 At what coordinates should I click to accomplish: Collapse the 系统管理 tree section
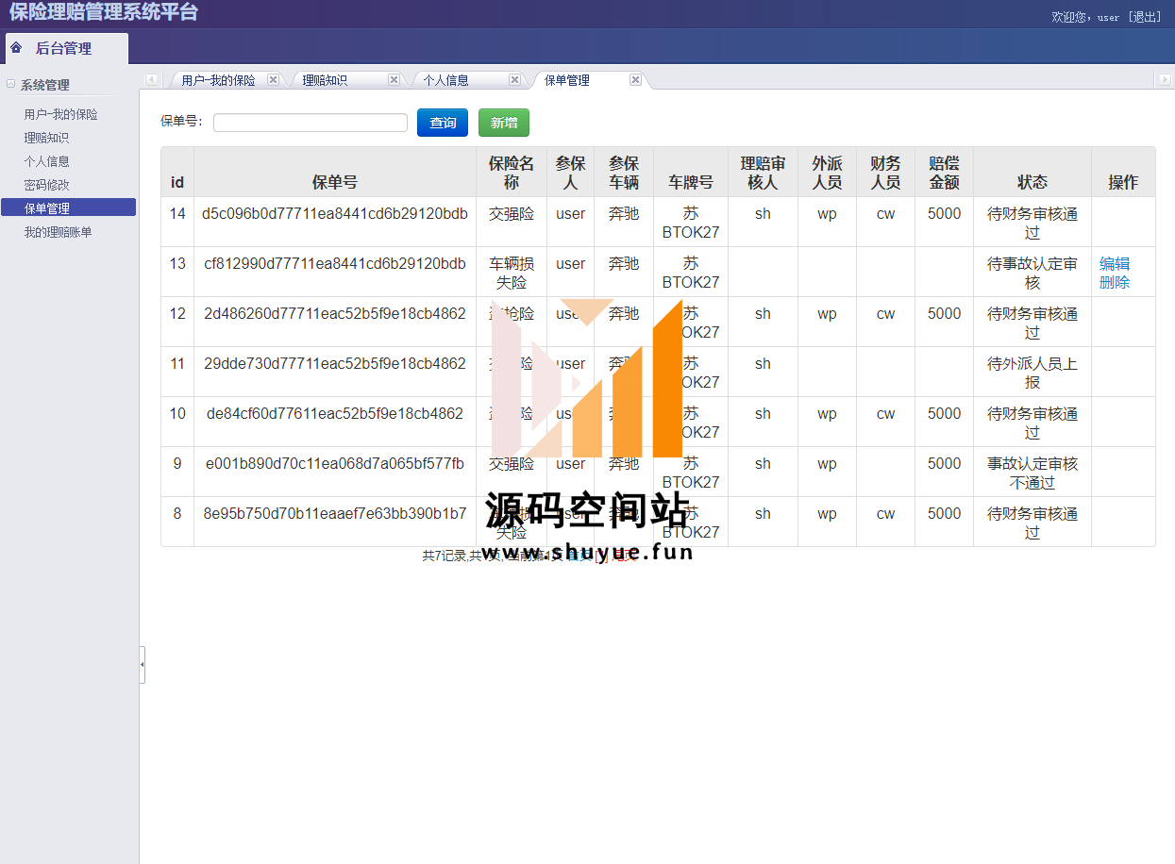[11, 84]
